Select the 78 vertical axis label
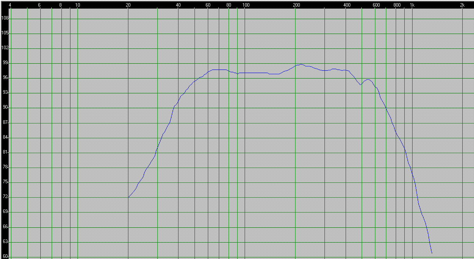 5,167
